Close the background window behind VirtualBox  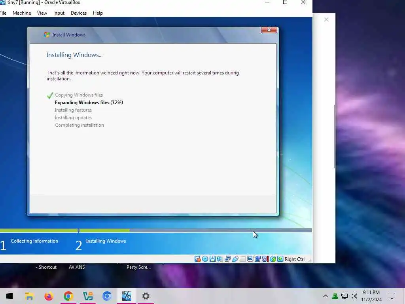pos(326,20)
